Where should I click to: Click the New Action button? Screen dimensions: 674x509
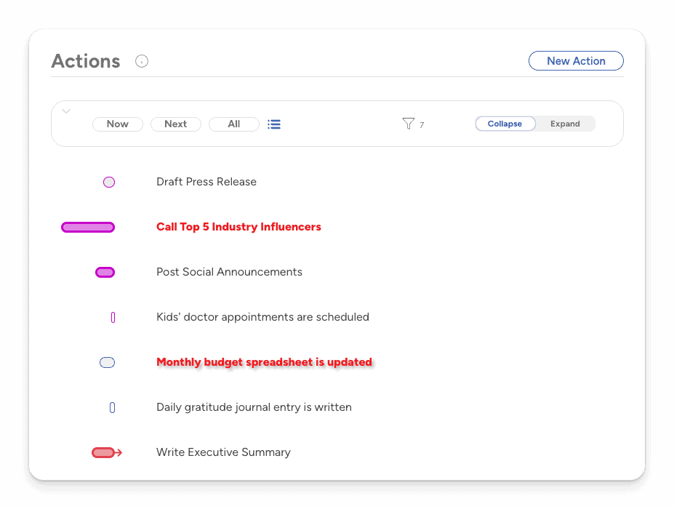(576, 61)
